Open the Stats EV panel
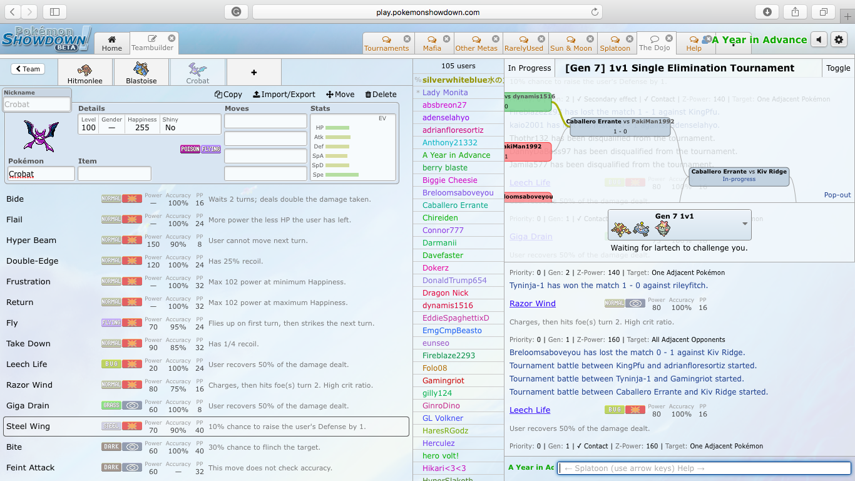This screenshot has height=481, width=855. pos(353,147)
